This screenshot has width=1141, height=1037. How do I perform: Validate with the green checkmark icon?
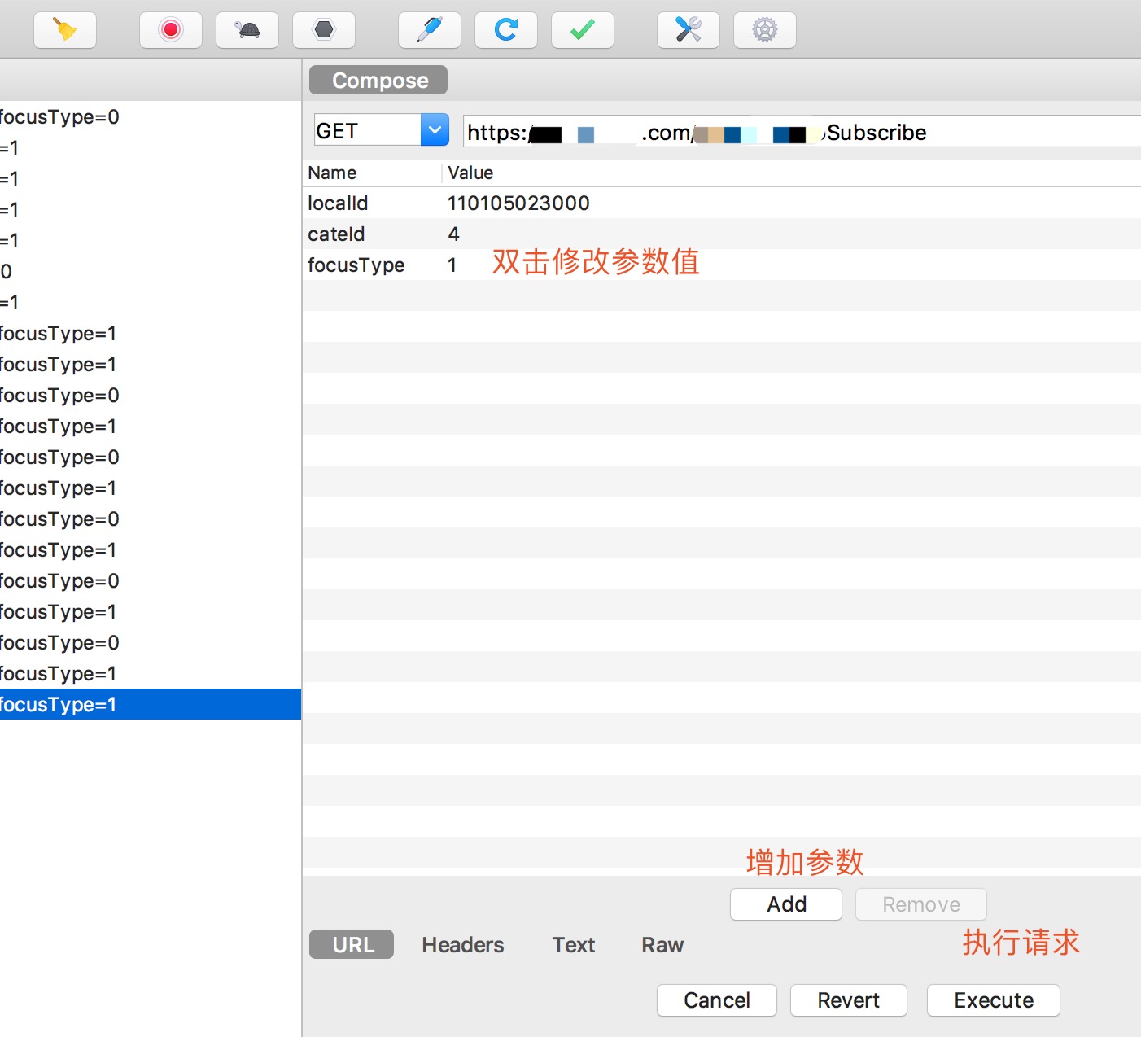coord(583,30)
